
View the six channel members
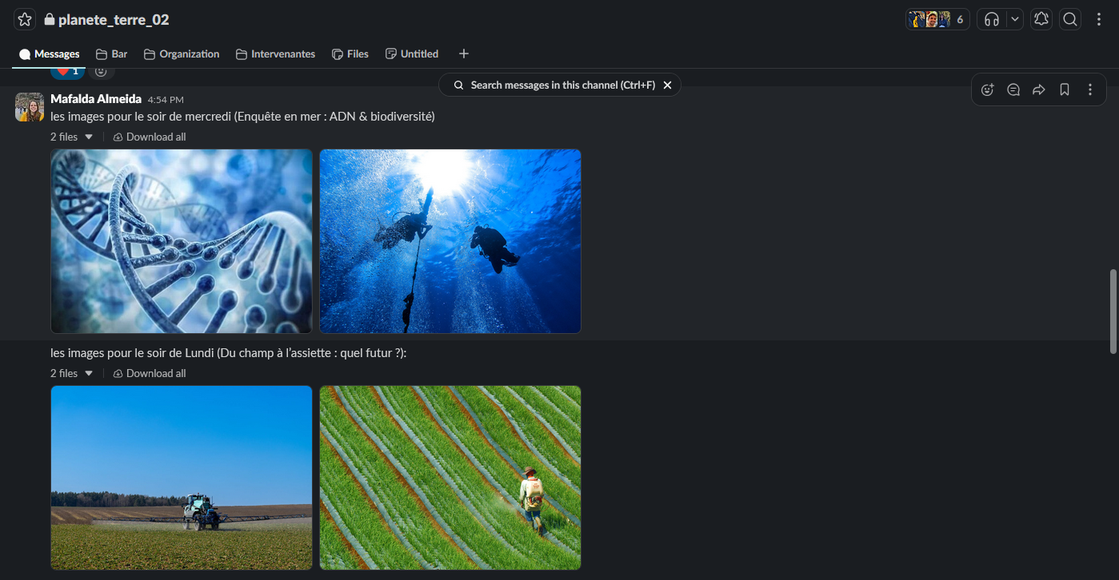937,19
